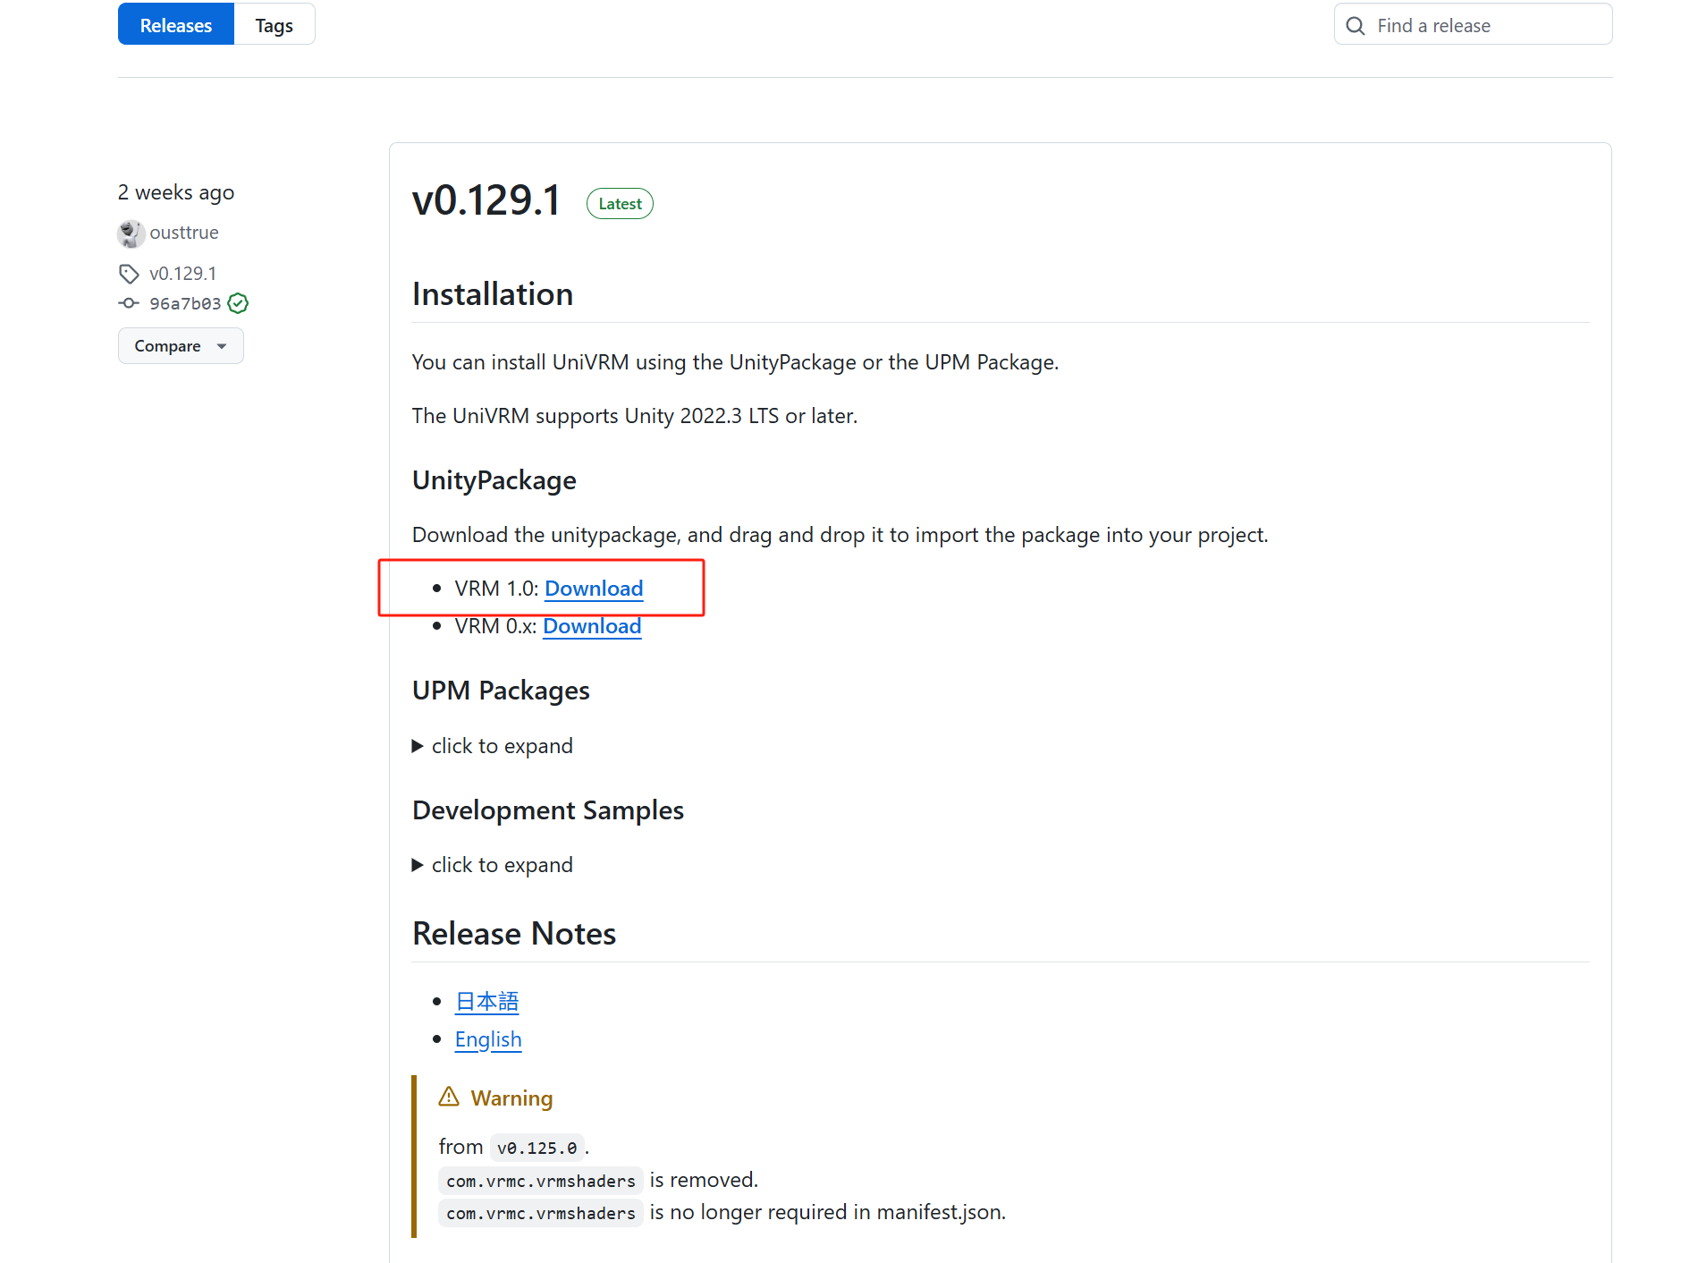Click the commit icon beside 96a7b03
Viewport: 1681px width, 1263px height.
(129, 303)
